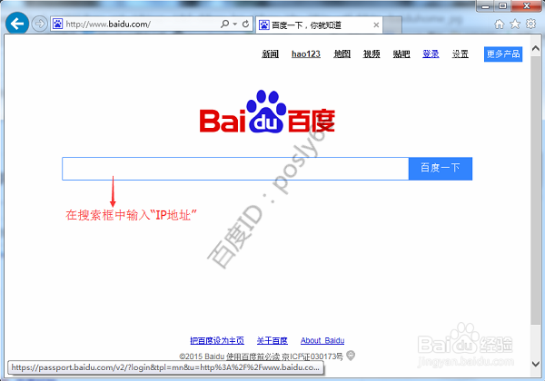
Task: Maximize the browser window
Action: (502, 6)
